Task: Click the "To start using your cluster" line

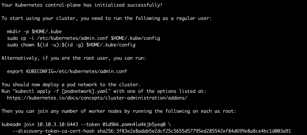Action: [x=106, y=18]
